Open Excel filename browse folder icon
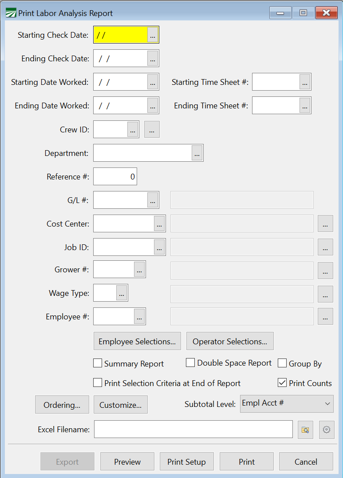This screenshot has height=478, width=343. [x=305, y=430]
